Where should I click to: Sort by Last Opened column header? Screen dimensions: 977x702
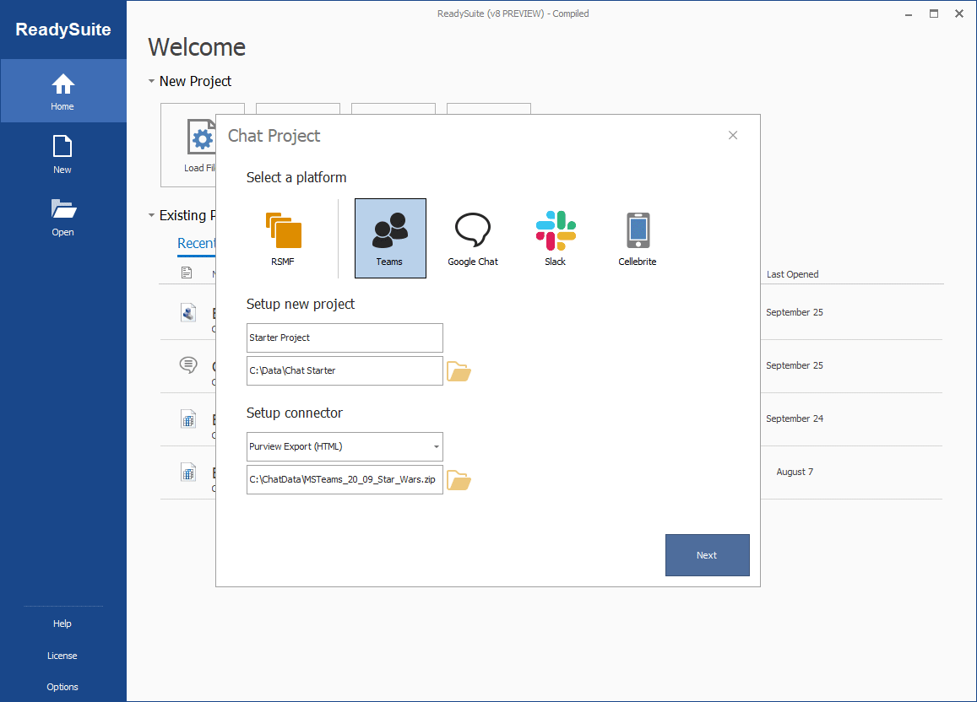point(793,274)
